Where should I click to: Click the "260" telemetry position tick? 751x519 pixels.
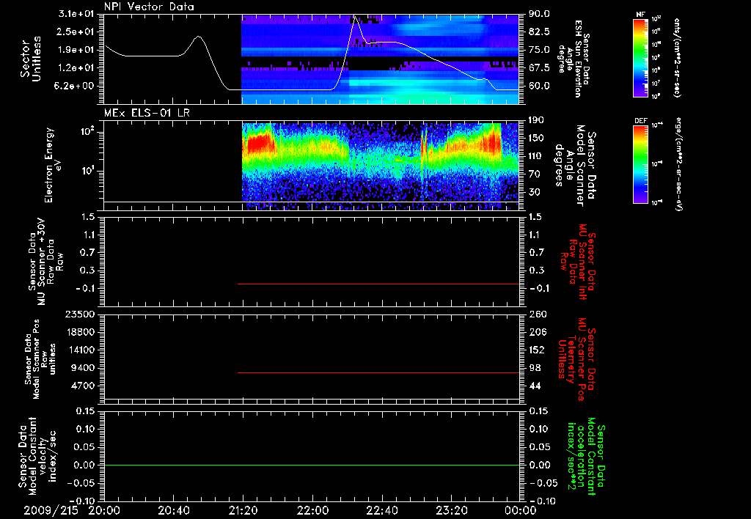point(536,314)
